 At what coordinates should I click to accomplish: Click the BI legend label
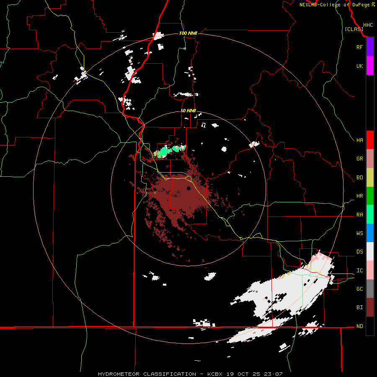click(x=359, y=307)
